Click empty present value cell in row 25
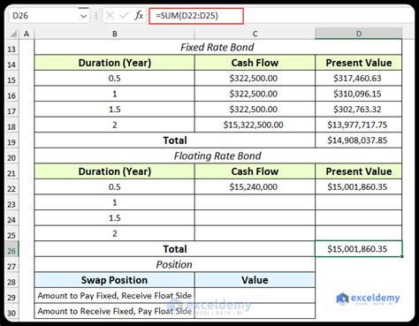This screenshot has width=419, height=326. [359, 233]
